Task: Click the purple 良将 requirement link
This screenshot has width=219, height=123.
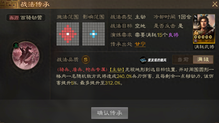Action: [x=174, y=35]
